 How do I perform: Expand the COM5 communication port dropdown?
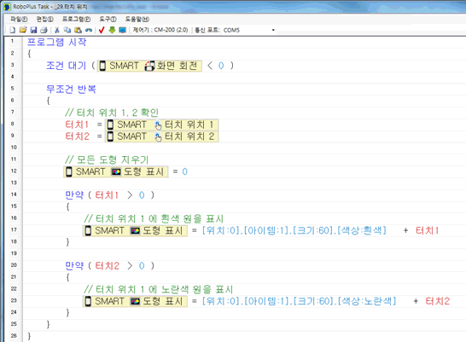(x=273, y=30)
